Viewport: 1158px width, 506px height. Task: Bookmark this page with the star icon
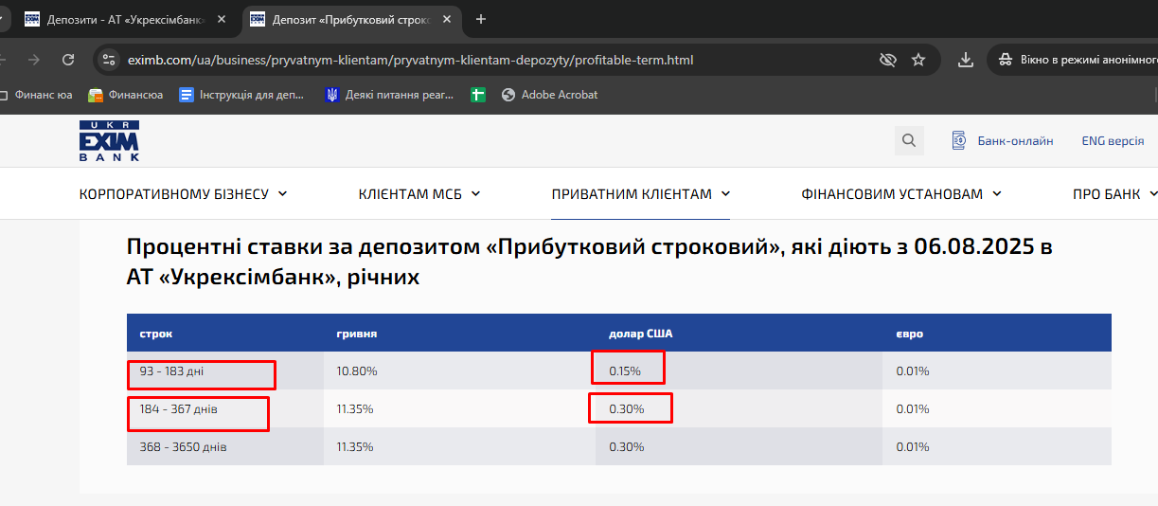918,60
